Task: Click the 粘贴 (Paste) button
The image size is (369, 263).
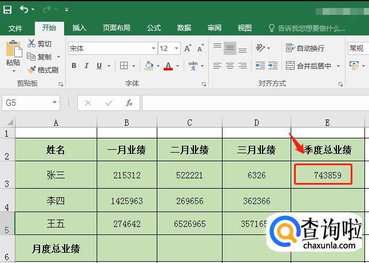Action: tap(13, 54)
